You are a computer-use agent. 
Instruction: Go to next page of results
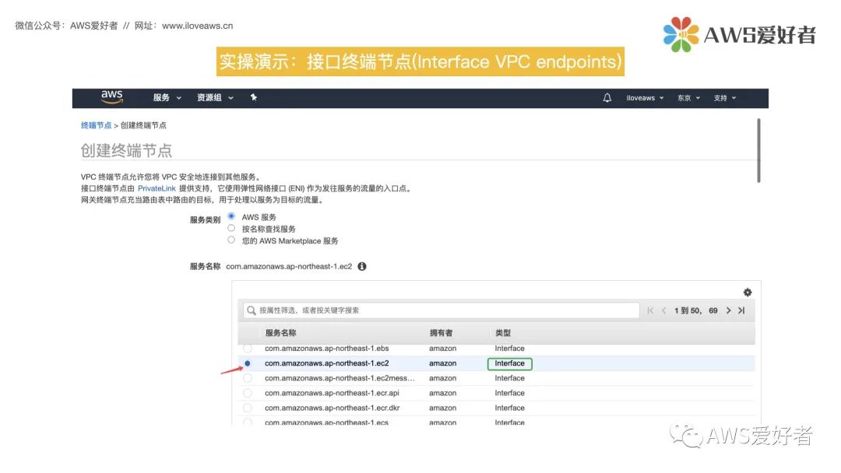pyautogui.click(x=728, y=310)
